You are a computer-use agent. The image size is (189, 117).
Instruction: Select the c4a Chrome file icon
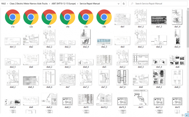tap(67, 17)
